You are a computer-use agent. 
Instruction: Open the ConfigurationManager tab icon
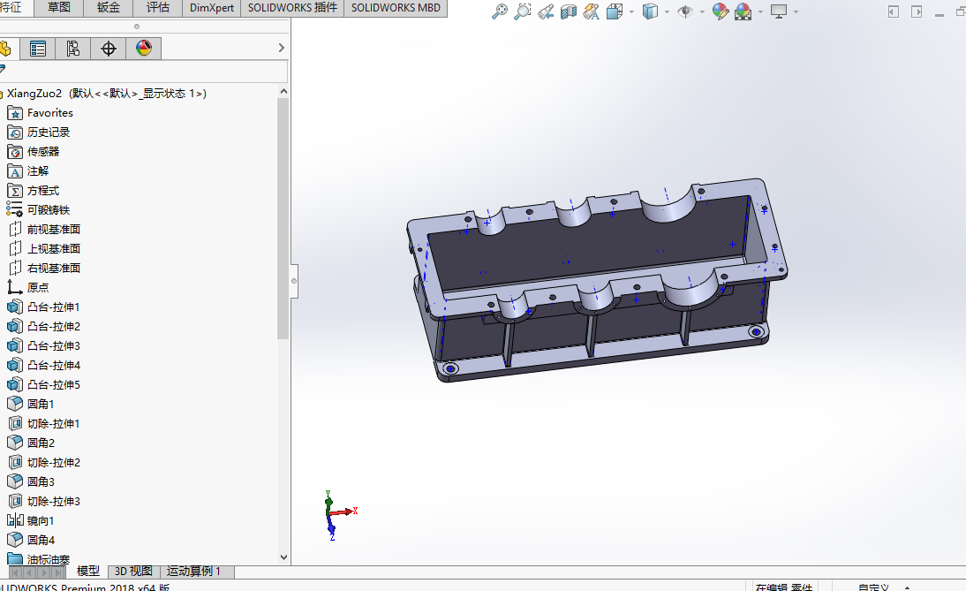(72, 48)
